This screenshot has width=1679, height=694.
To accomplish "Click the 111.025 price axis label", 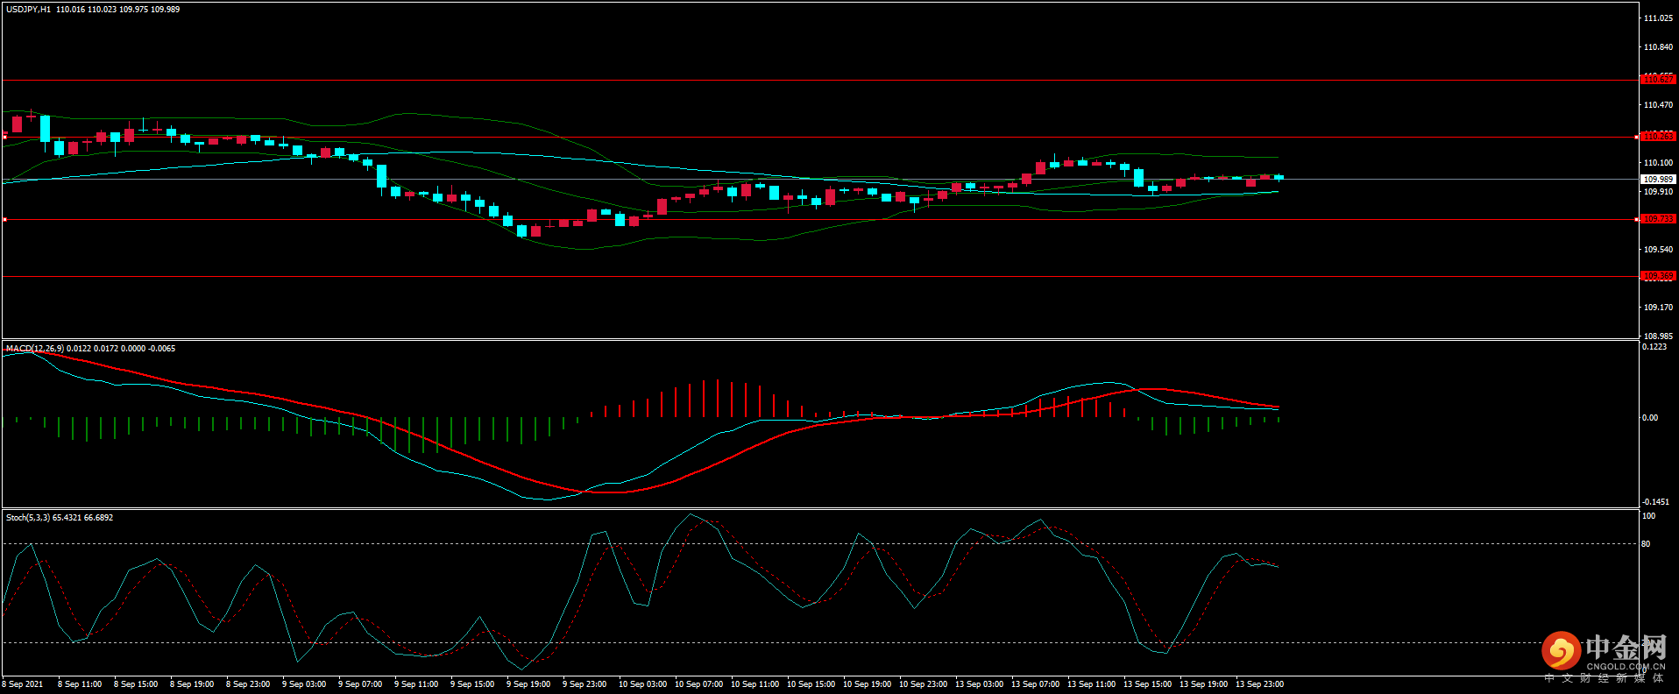I will click(1658, 18).
